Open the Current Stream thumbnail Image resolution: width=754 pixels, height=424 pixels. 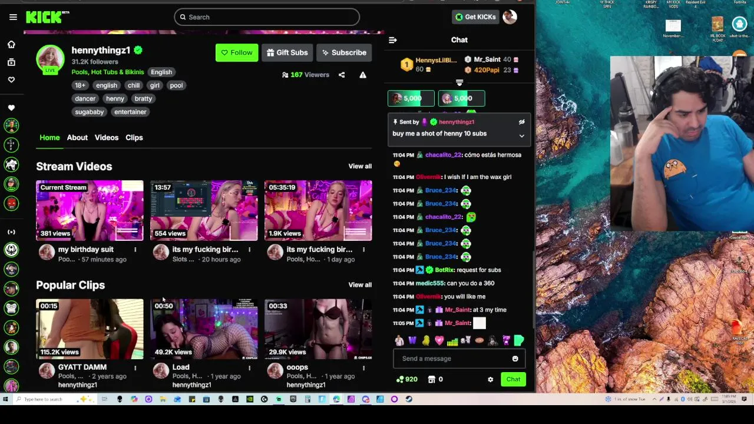point(90,211)
